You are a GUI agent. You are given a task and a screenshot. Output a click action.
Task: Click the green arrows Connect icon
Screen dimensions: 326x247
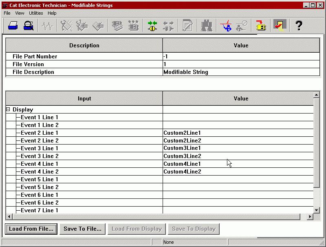pos(152,26)
